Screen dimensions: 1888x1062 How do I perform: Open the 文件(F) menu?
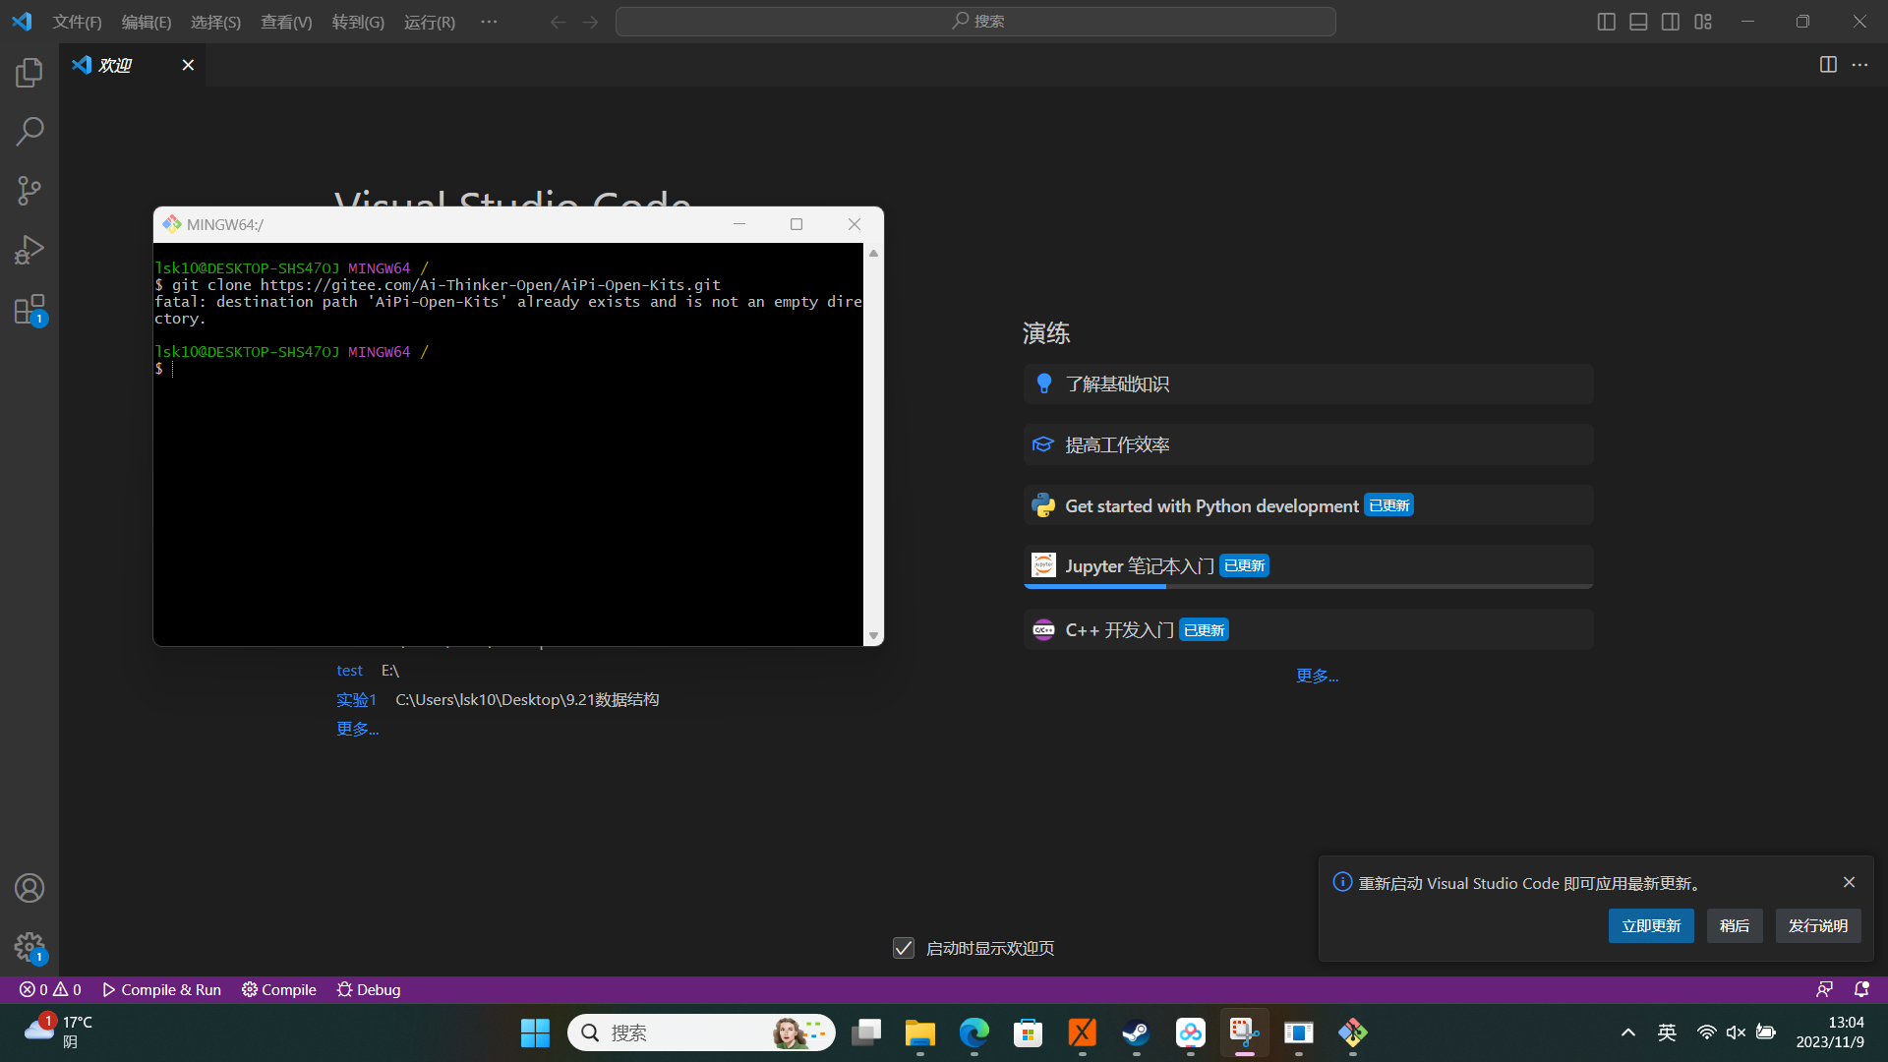coord(77,22)
